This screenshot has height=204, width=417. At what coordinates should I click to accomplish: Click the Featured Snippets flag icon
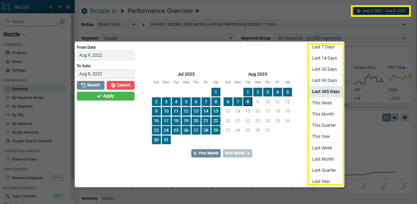click(8, 178)
